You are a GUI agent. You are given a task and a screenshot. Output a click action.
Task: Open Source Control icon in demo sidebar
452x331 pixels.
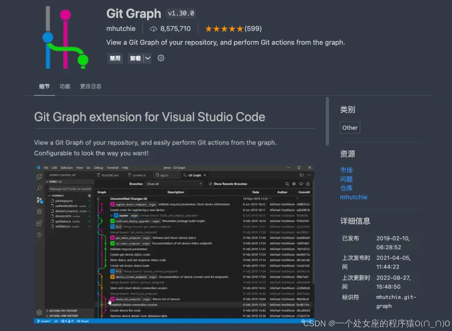(39, 200)
